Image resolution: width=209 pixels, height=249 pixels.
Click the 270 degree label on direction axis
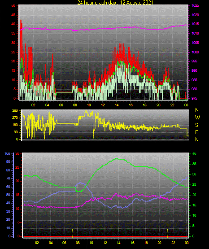15,118
